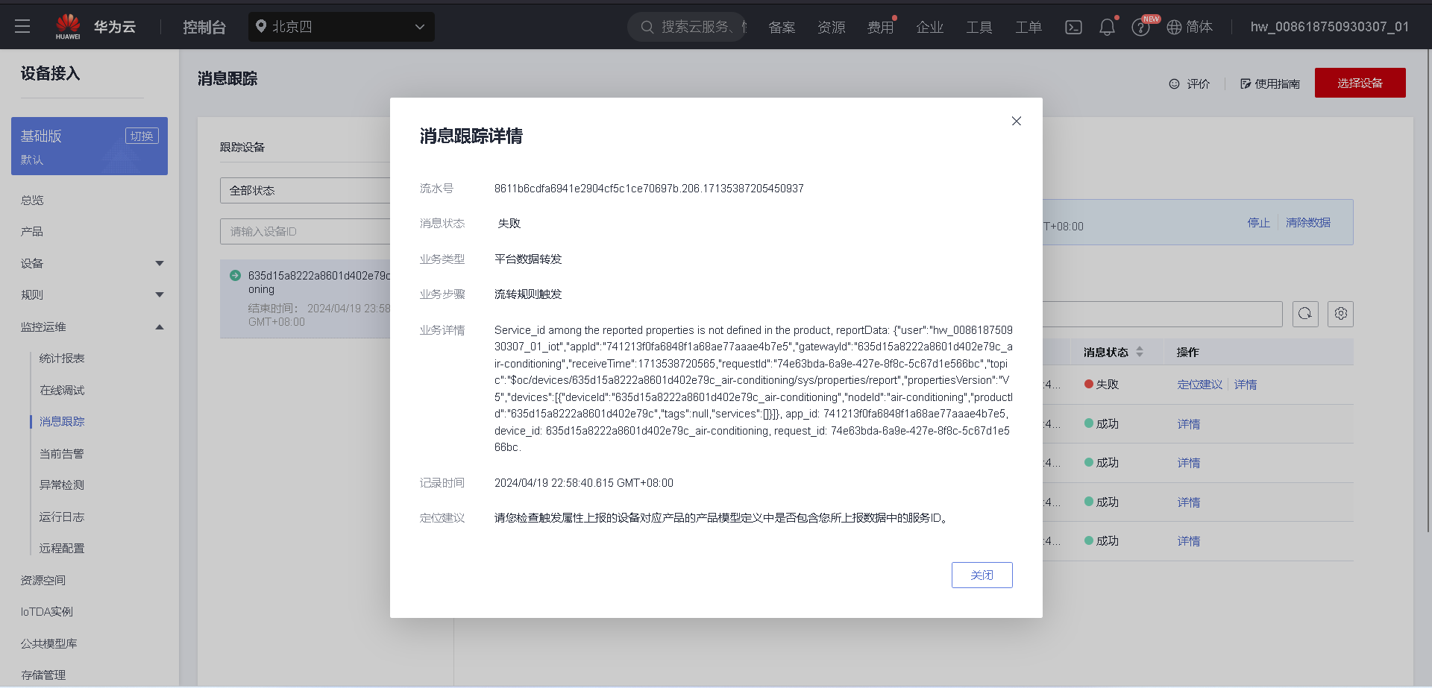Close the dialog using the 关闭 button
The height and width of the screenshot is (688, 1432).
click(982, 575)
